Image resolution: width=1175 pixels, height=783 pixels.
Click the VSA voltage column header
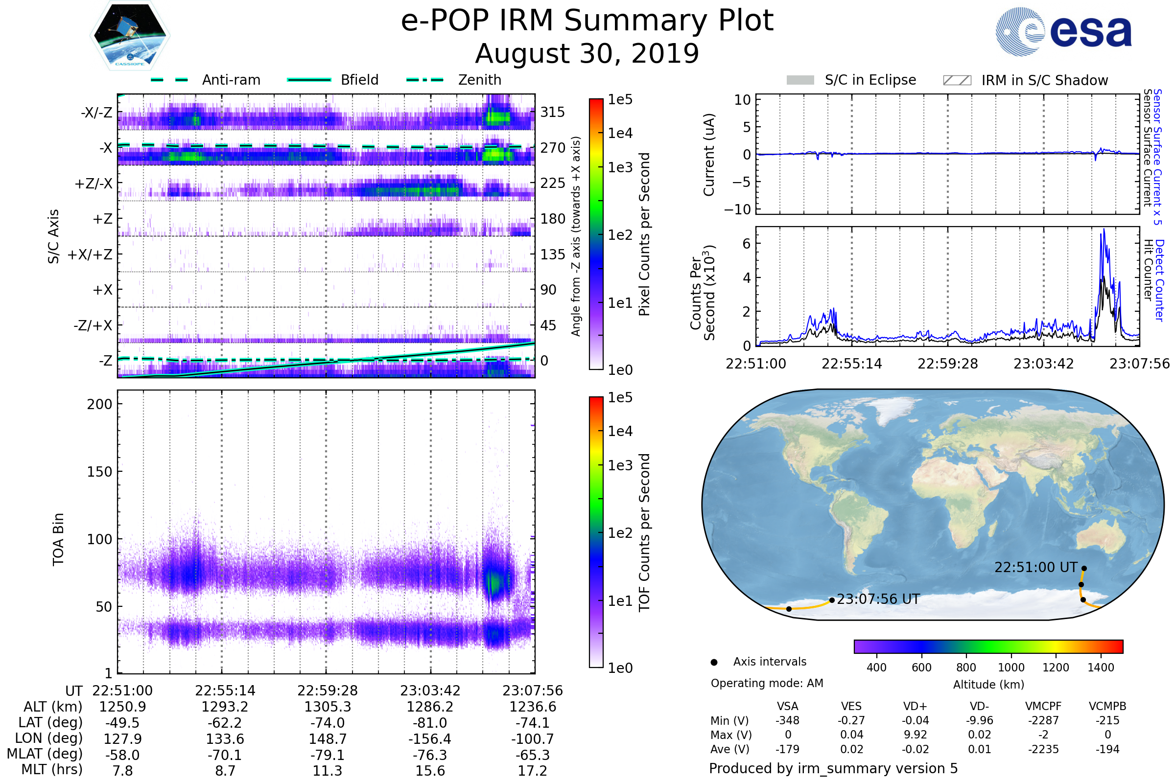[x=787, y=706]
